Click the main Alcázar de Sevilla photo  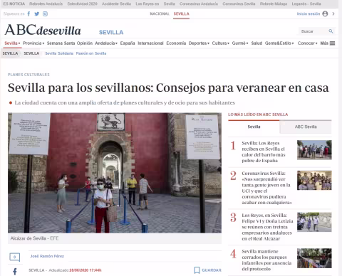(115, 173)
